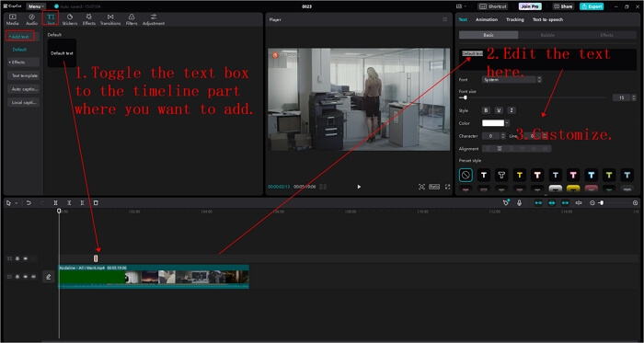
Task: Open Text template in sidebar
Action: tap(23, 76)
